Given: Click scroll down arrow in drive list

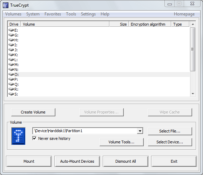Looking at the screenshot, I should click(193, 94).
